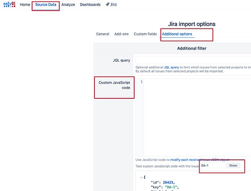Collapse the JSON object chevron
Screen dimensions: 251x191
[x=141, y=177]
